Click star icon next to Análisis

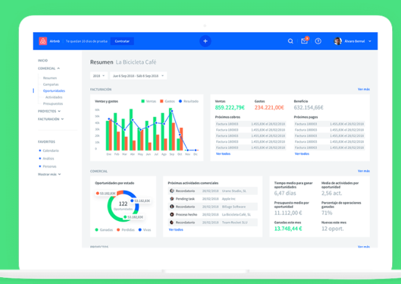coord(40,159)
